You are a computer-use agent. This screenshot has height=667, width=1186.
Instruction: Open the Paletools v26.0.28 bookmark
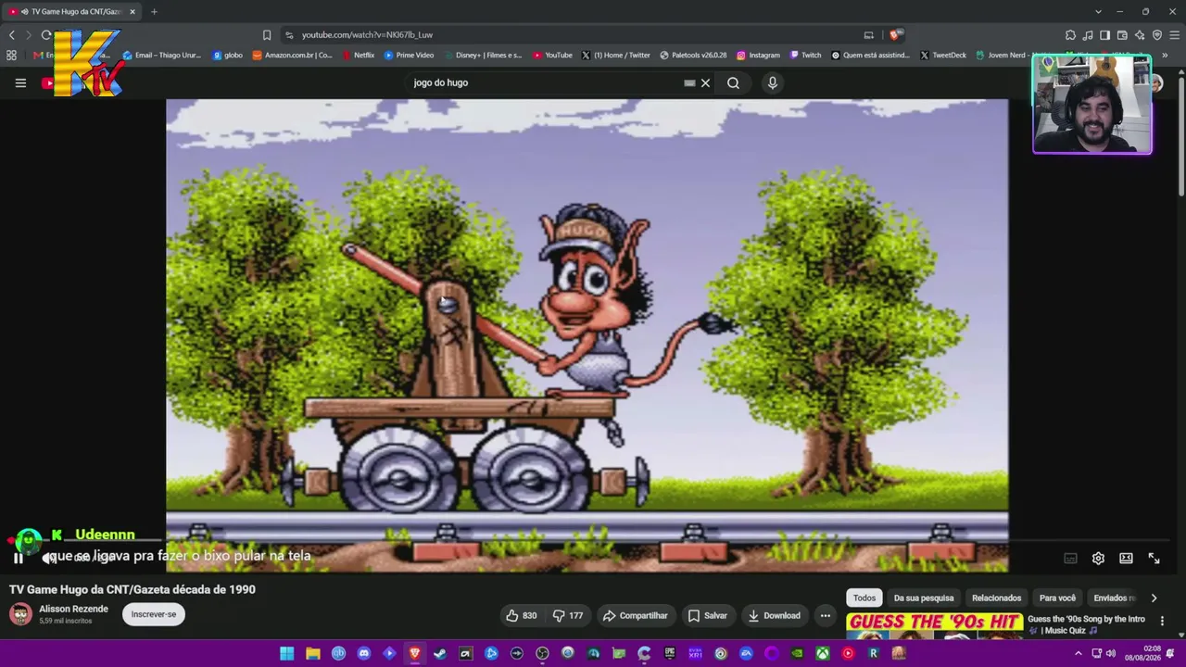click(693, 55)
